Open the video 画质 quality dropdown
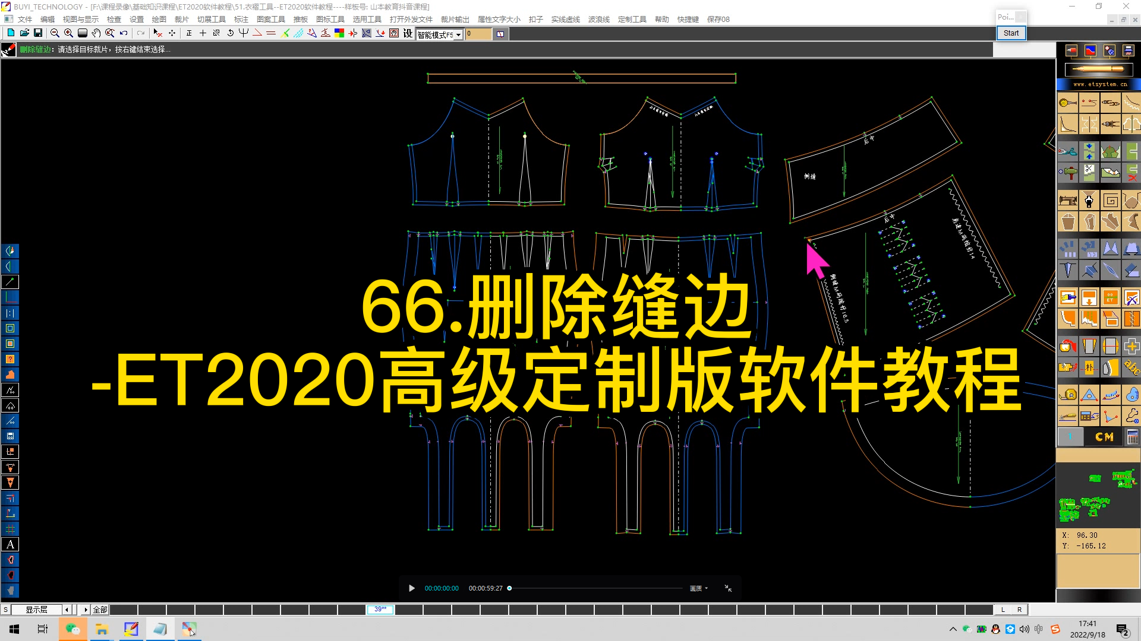Screen dimensions: 1141x641 (698, 588)
